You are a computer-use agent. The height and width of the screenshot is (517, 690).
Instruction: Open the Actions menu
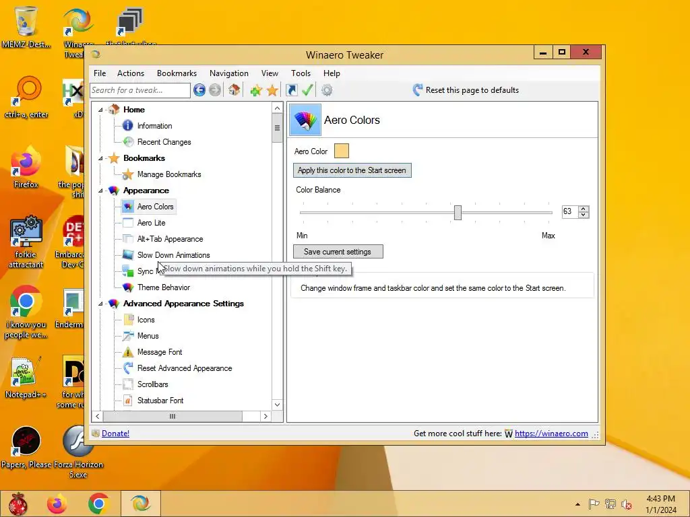coord(131,73)
